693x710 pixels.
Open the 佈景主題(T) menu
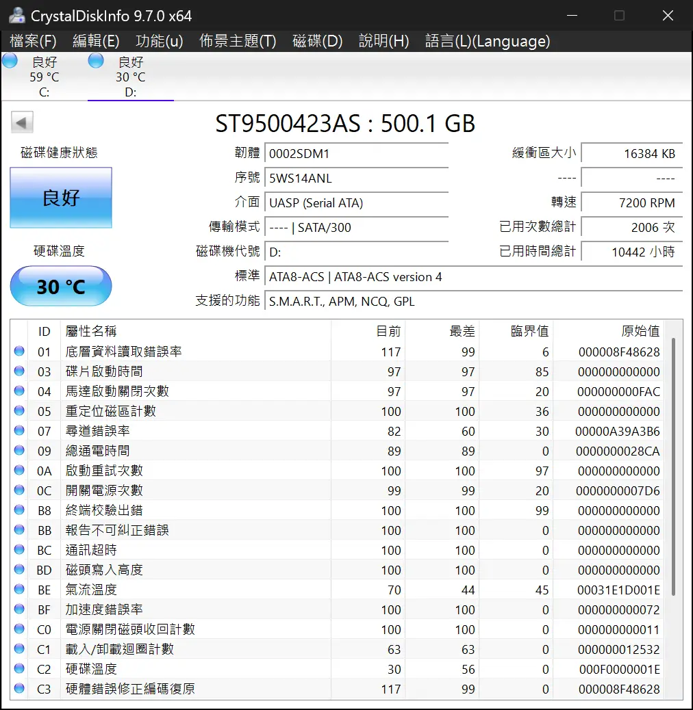[238, 41]
